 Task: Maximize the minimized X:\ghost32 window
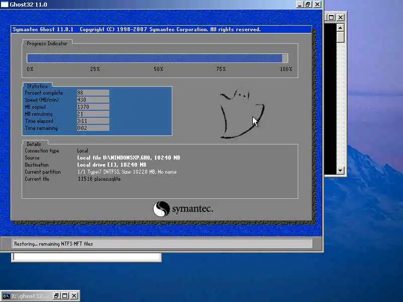[x=65, y=296]
